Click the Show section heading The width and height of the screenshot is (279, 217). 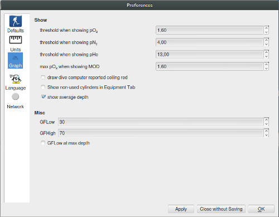pyautogui.click(x=41, y=20)
